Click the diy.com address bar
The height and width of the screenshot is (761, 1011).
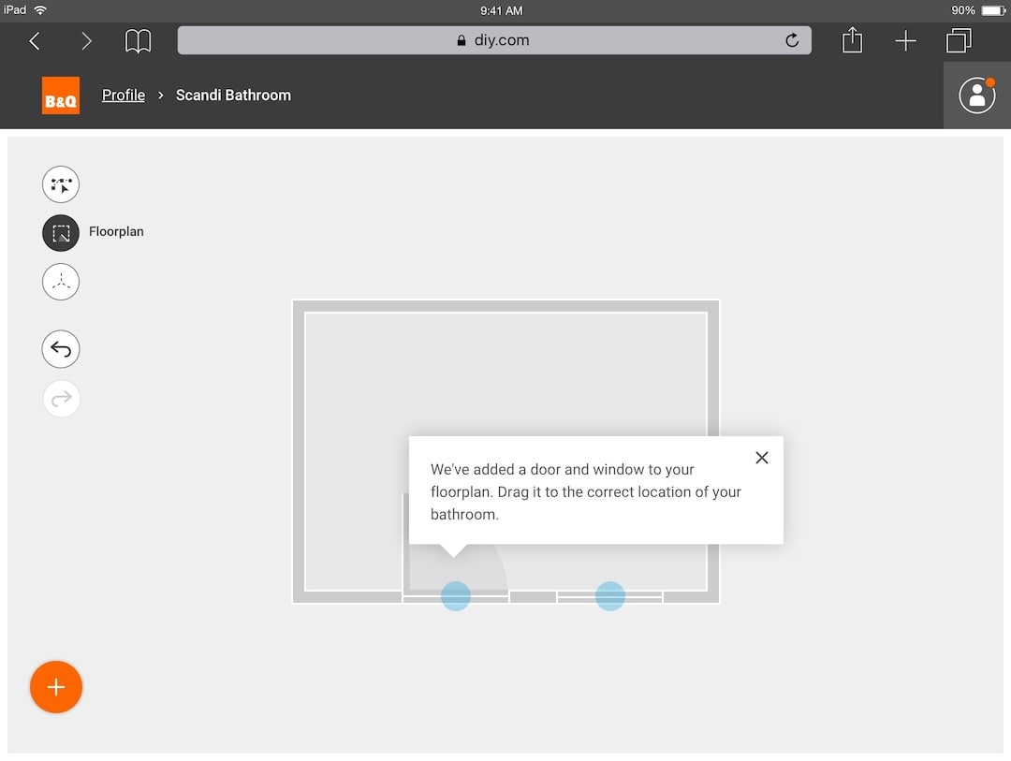[x=494, y=40]
